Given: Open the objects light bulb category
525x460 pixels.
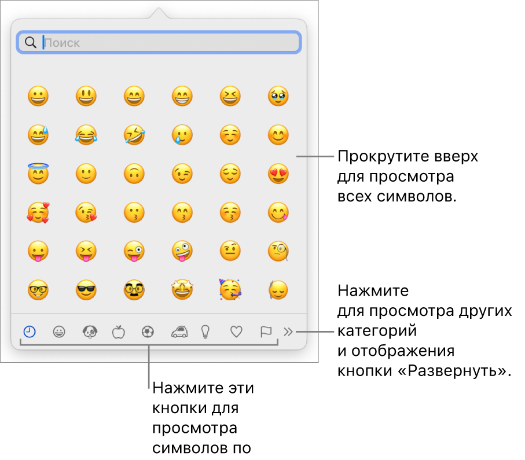Looking at the screenshot, I should coord(205,332).
